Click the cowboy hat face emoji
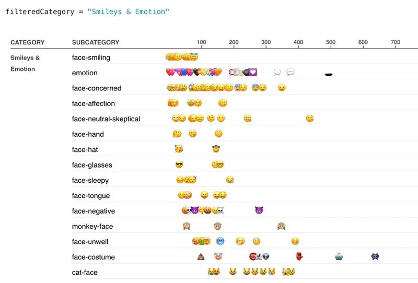The width and height of the screenshot is (418, 283). [216, 149]
